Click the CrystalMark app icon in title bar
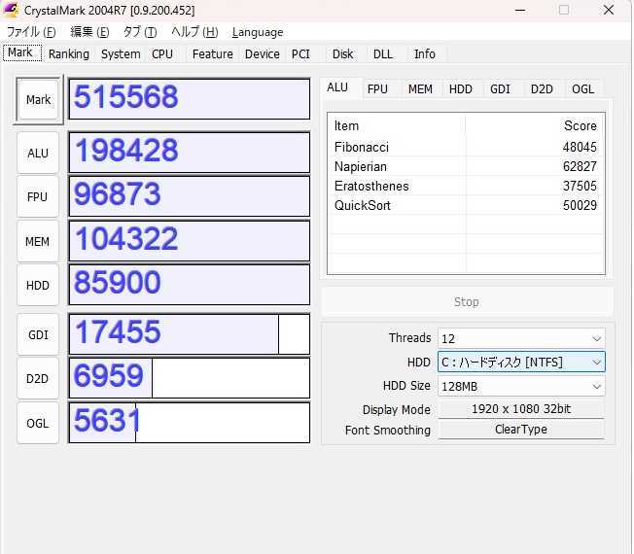634x554 pixels. 12,10
